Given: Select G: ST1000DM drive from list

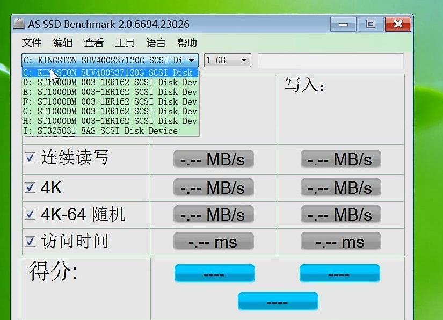Looking at the screenshot, I should pyautogui.click(x=110, y=111).
